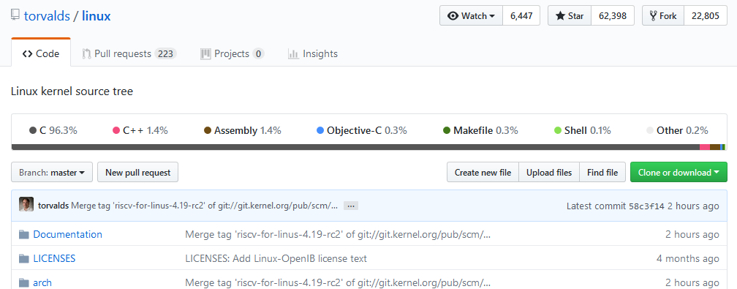Star the linux repository
Image resolution: width=737 pixels, height=289 pixels.
(569, 15)
